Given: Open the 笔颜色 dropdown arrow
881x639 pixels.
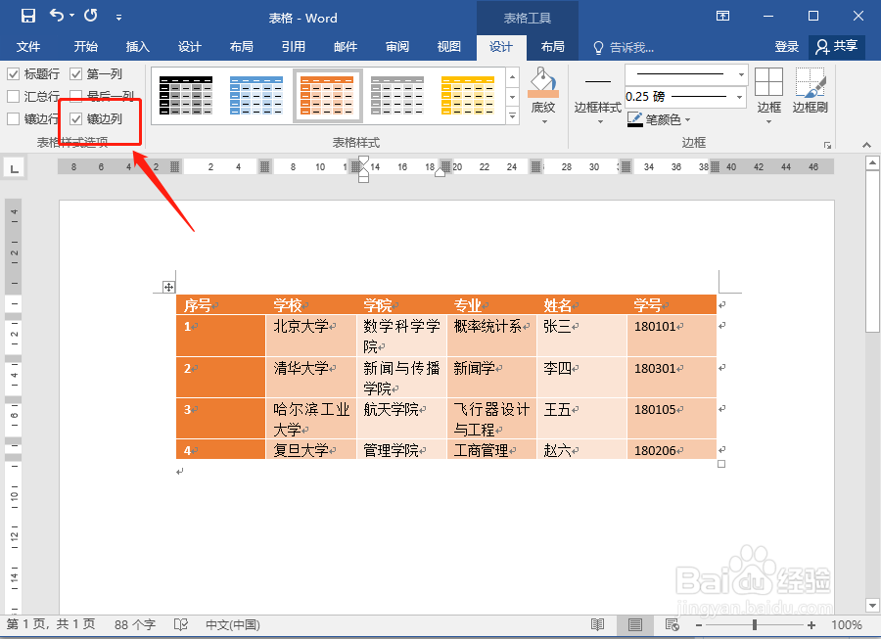Looking at the screenshot, I should [688, 119].
